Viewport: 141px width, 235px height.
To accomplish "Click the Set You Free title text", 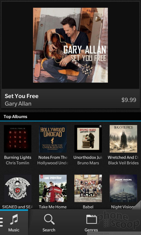I will 21,96.
